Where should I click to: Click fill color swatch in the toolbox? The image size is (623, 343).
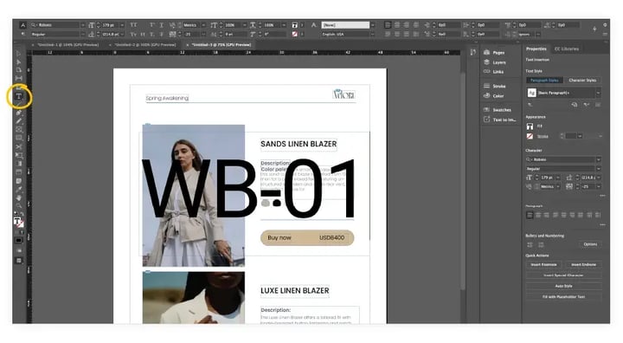click(17, 221)
